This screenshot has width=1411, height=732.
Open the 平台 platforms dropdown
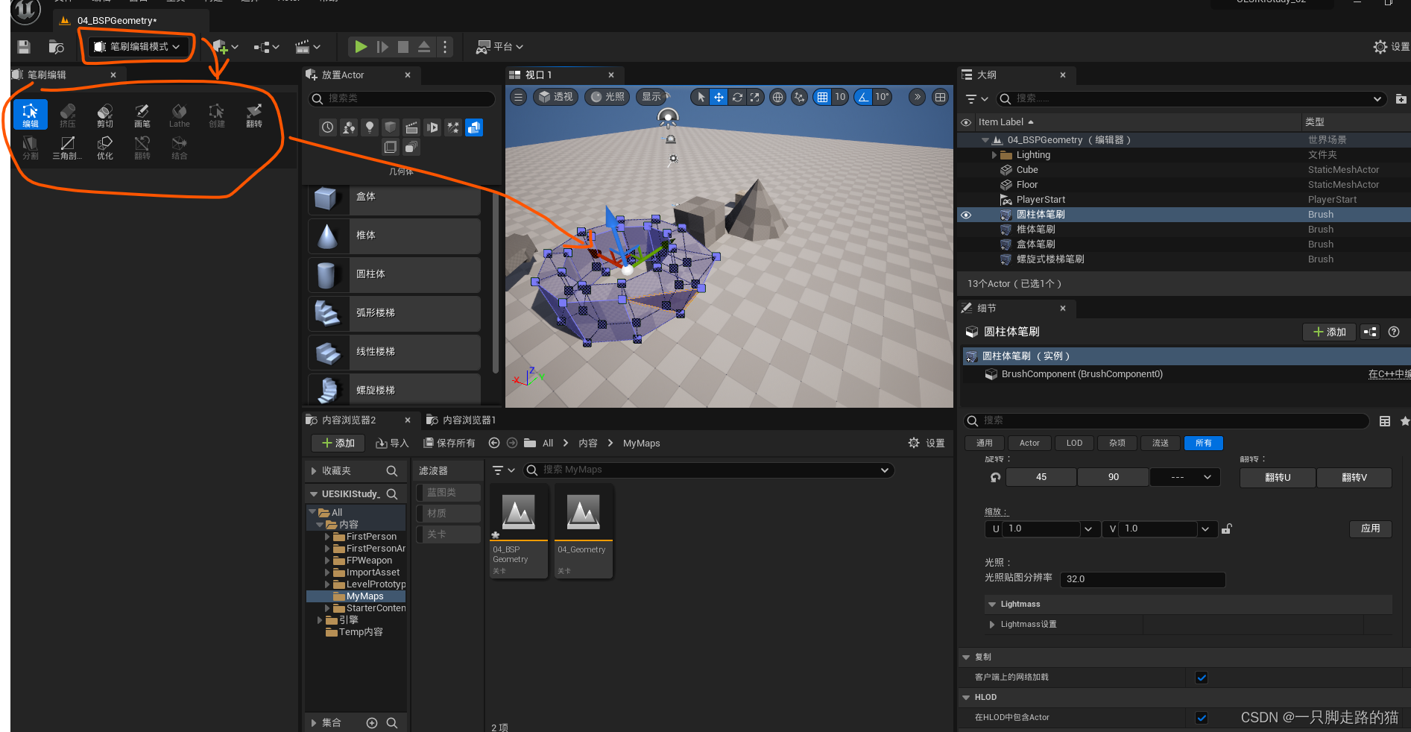500,47
